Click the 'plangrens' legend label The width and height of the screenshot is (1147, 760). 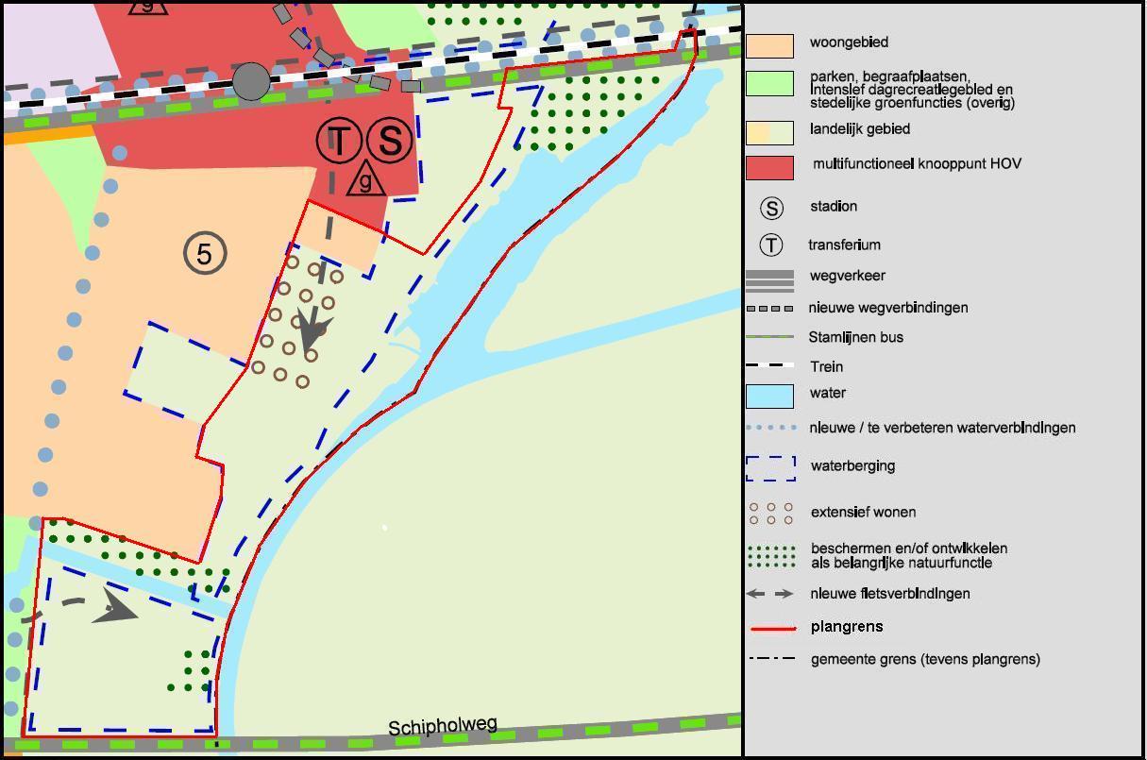[847, 627]
